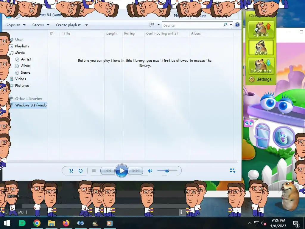Expand the Create playlist dropdown arrow
The width and height of the screenshot is (305, 229).
pyautogui.click(x=86, y=25)
